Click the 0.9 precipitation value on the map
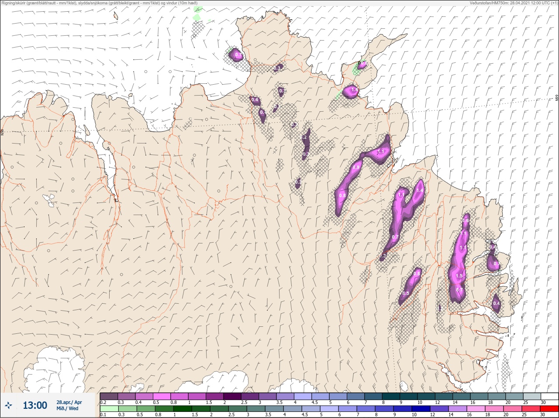 356,168
